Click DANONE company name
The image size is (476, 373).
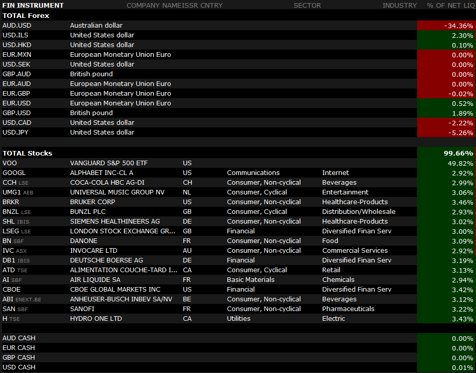pyautogui.click(x=84, y=241)
